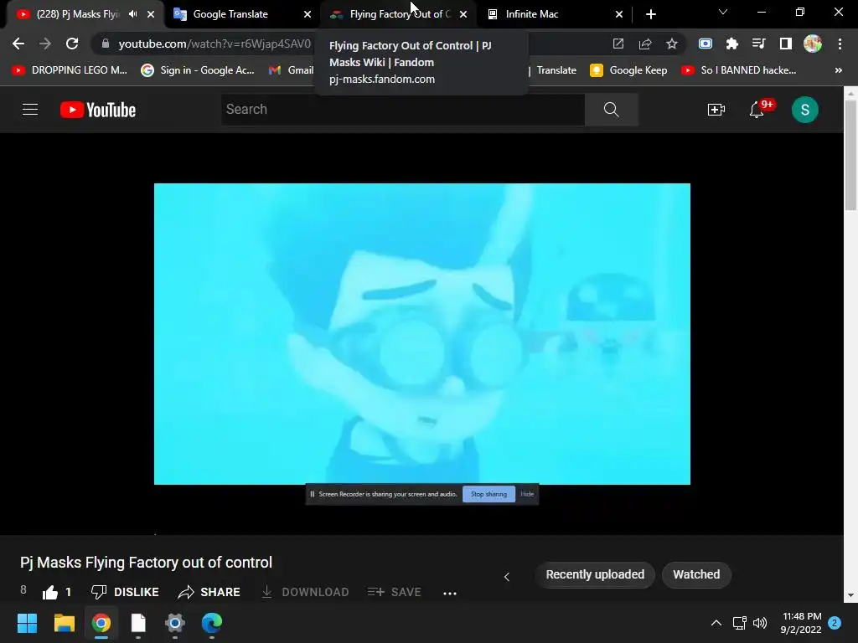Open the Translate bookmark

(556, 70)
